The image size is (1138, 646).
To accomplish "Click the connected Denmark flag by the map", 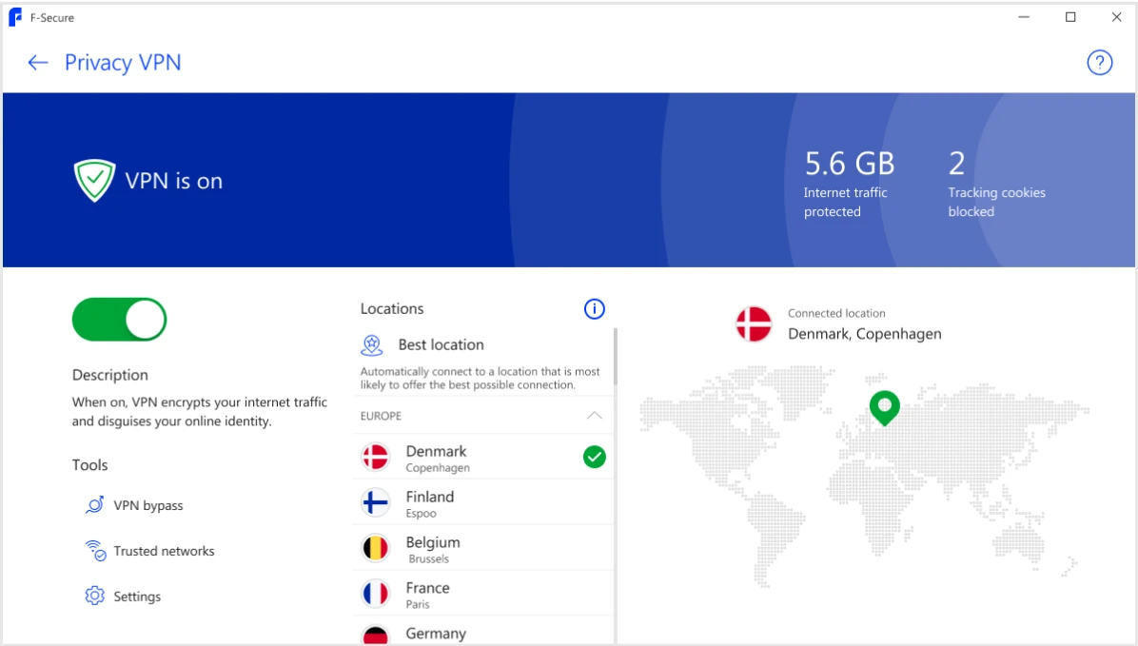I will click(x=753, y=323).
